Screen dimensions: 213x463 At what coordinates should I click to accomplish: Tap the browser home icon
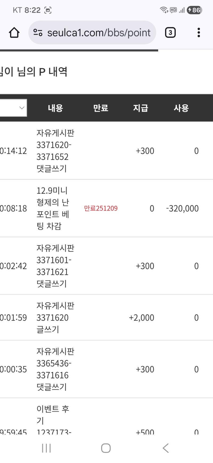[x=15, y=32]
